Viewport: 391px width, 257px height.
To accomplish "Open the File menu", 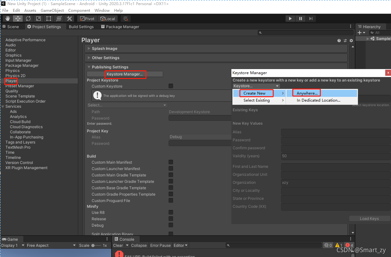I will pos(5,11).
